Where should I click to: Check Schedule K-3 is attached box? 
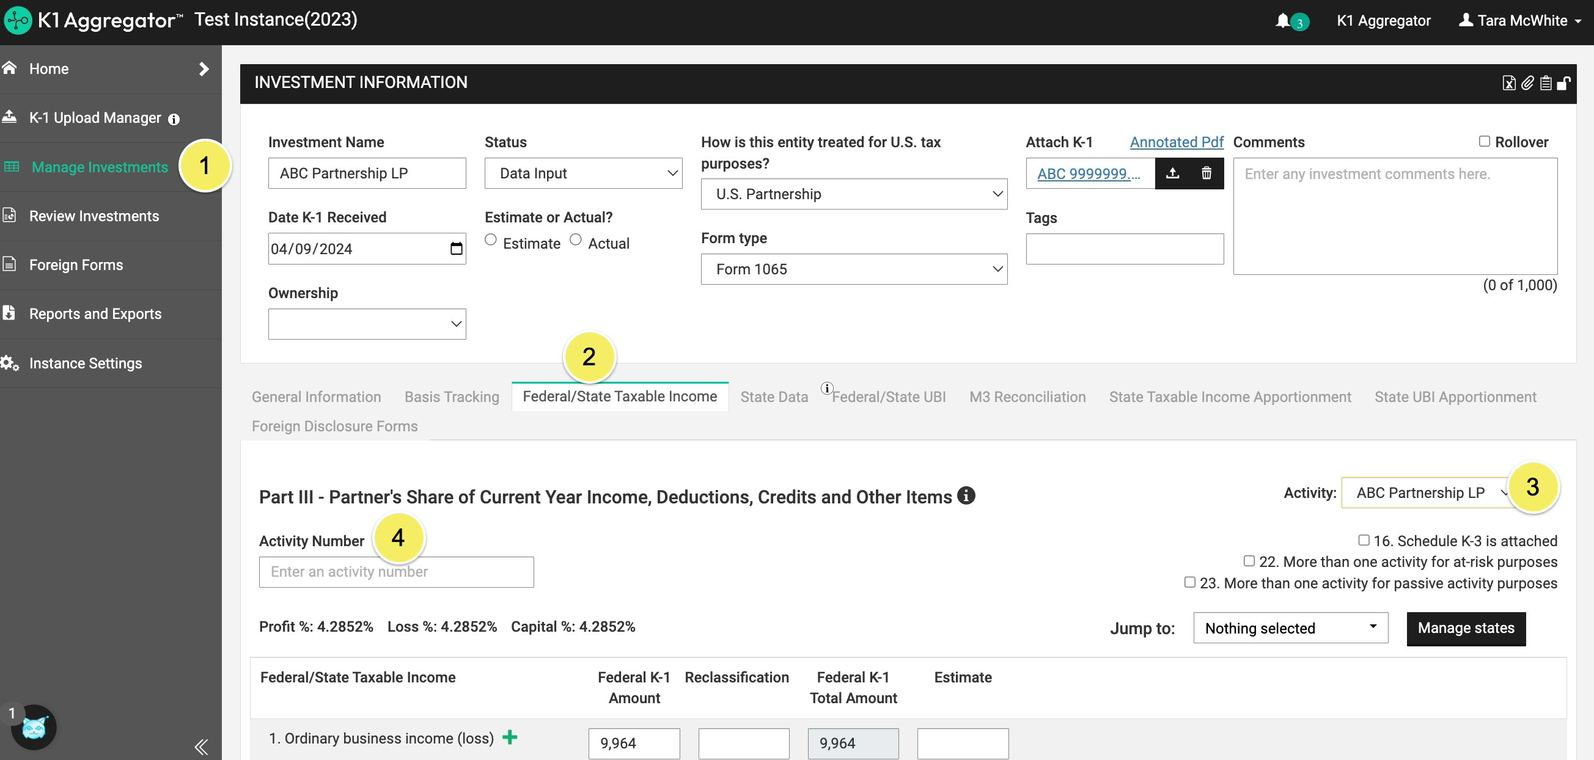pos(1363,541)
